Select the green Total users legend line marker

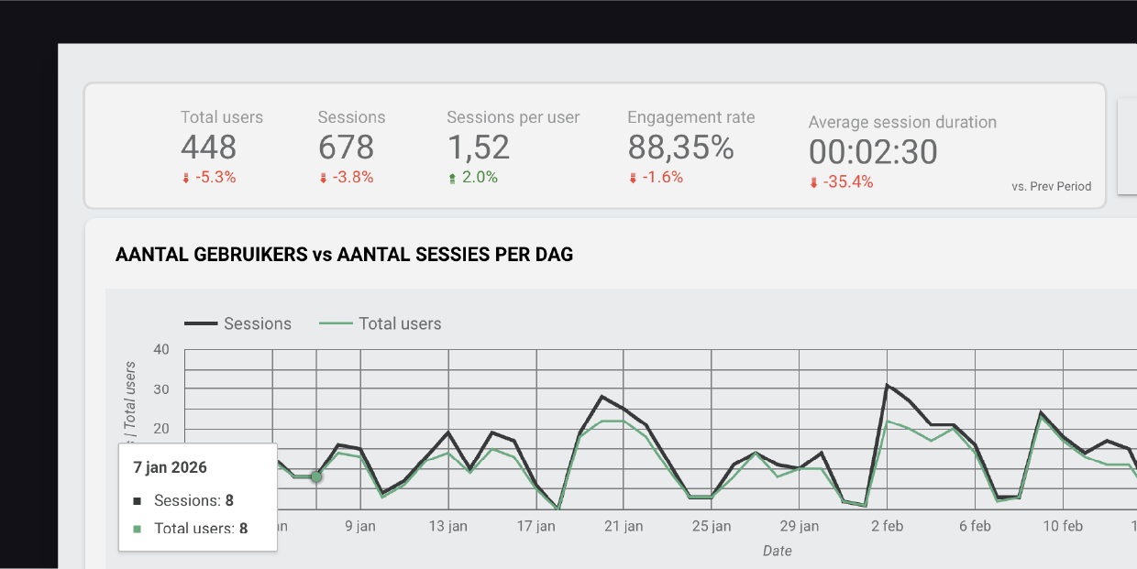tap(335, 323)
